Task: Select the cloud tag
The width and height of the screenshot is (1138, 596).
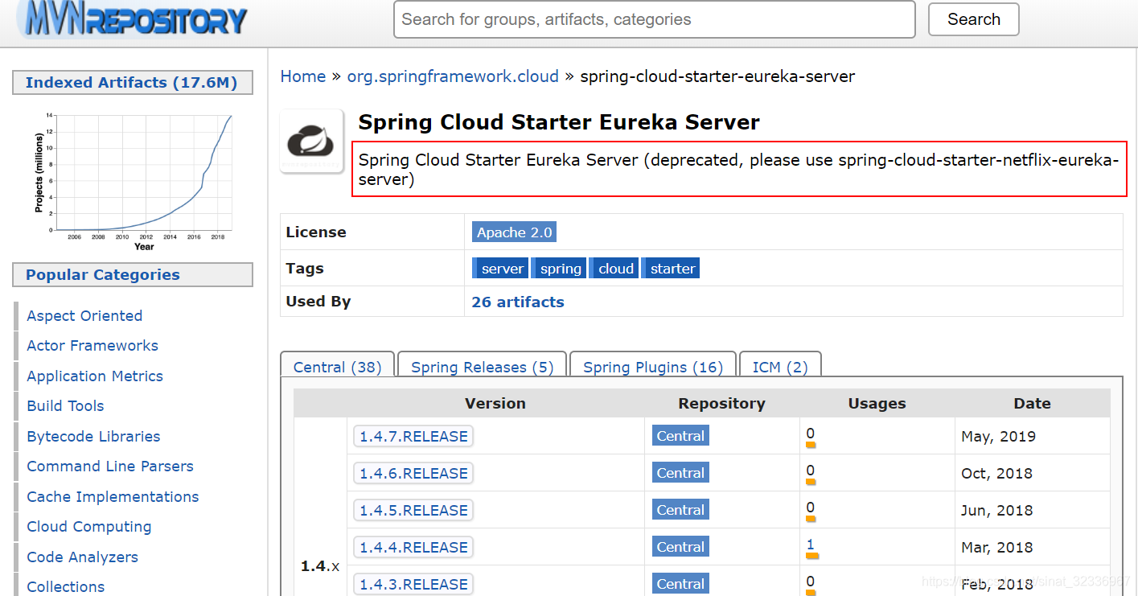Action: [615, 269]
